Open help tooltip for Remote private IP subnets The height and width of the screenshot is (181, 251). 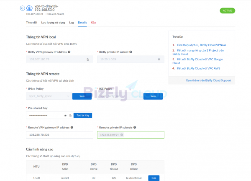click(x=135, y=127)
